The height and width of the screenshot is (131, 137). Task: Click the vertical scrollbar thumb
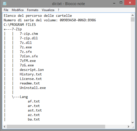[132, 19]
